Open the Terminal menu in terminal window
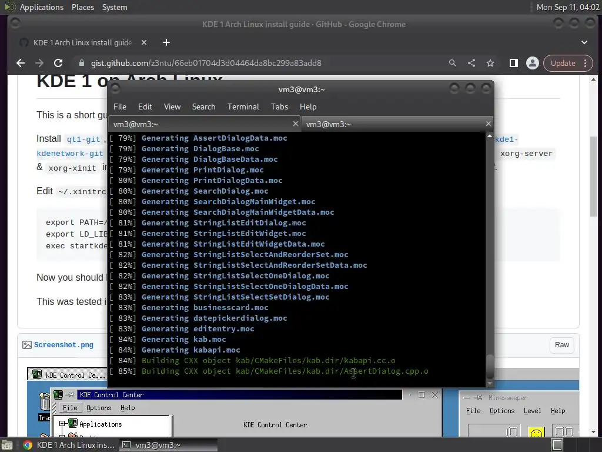The height and width of the screenshot is (452, 602). click(x=243, y=107)
